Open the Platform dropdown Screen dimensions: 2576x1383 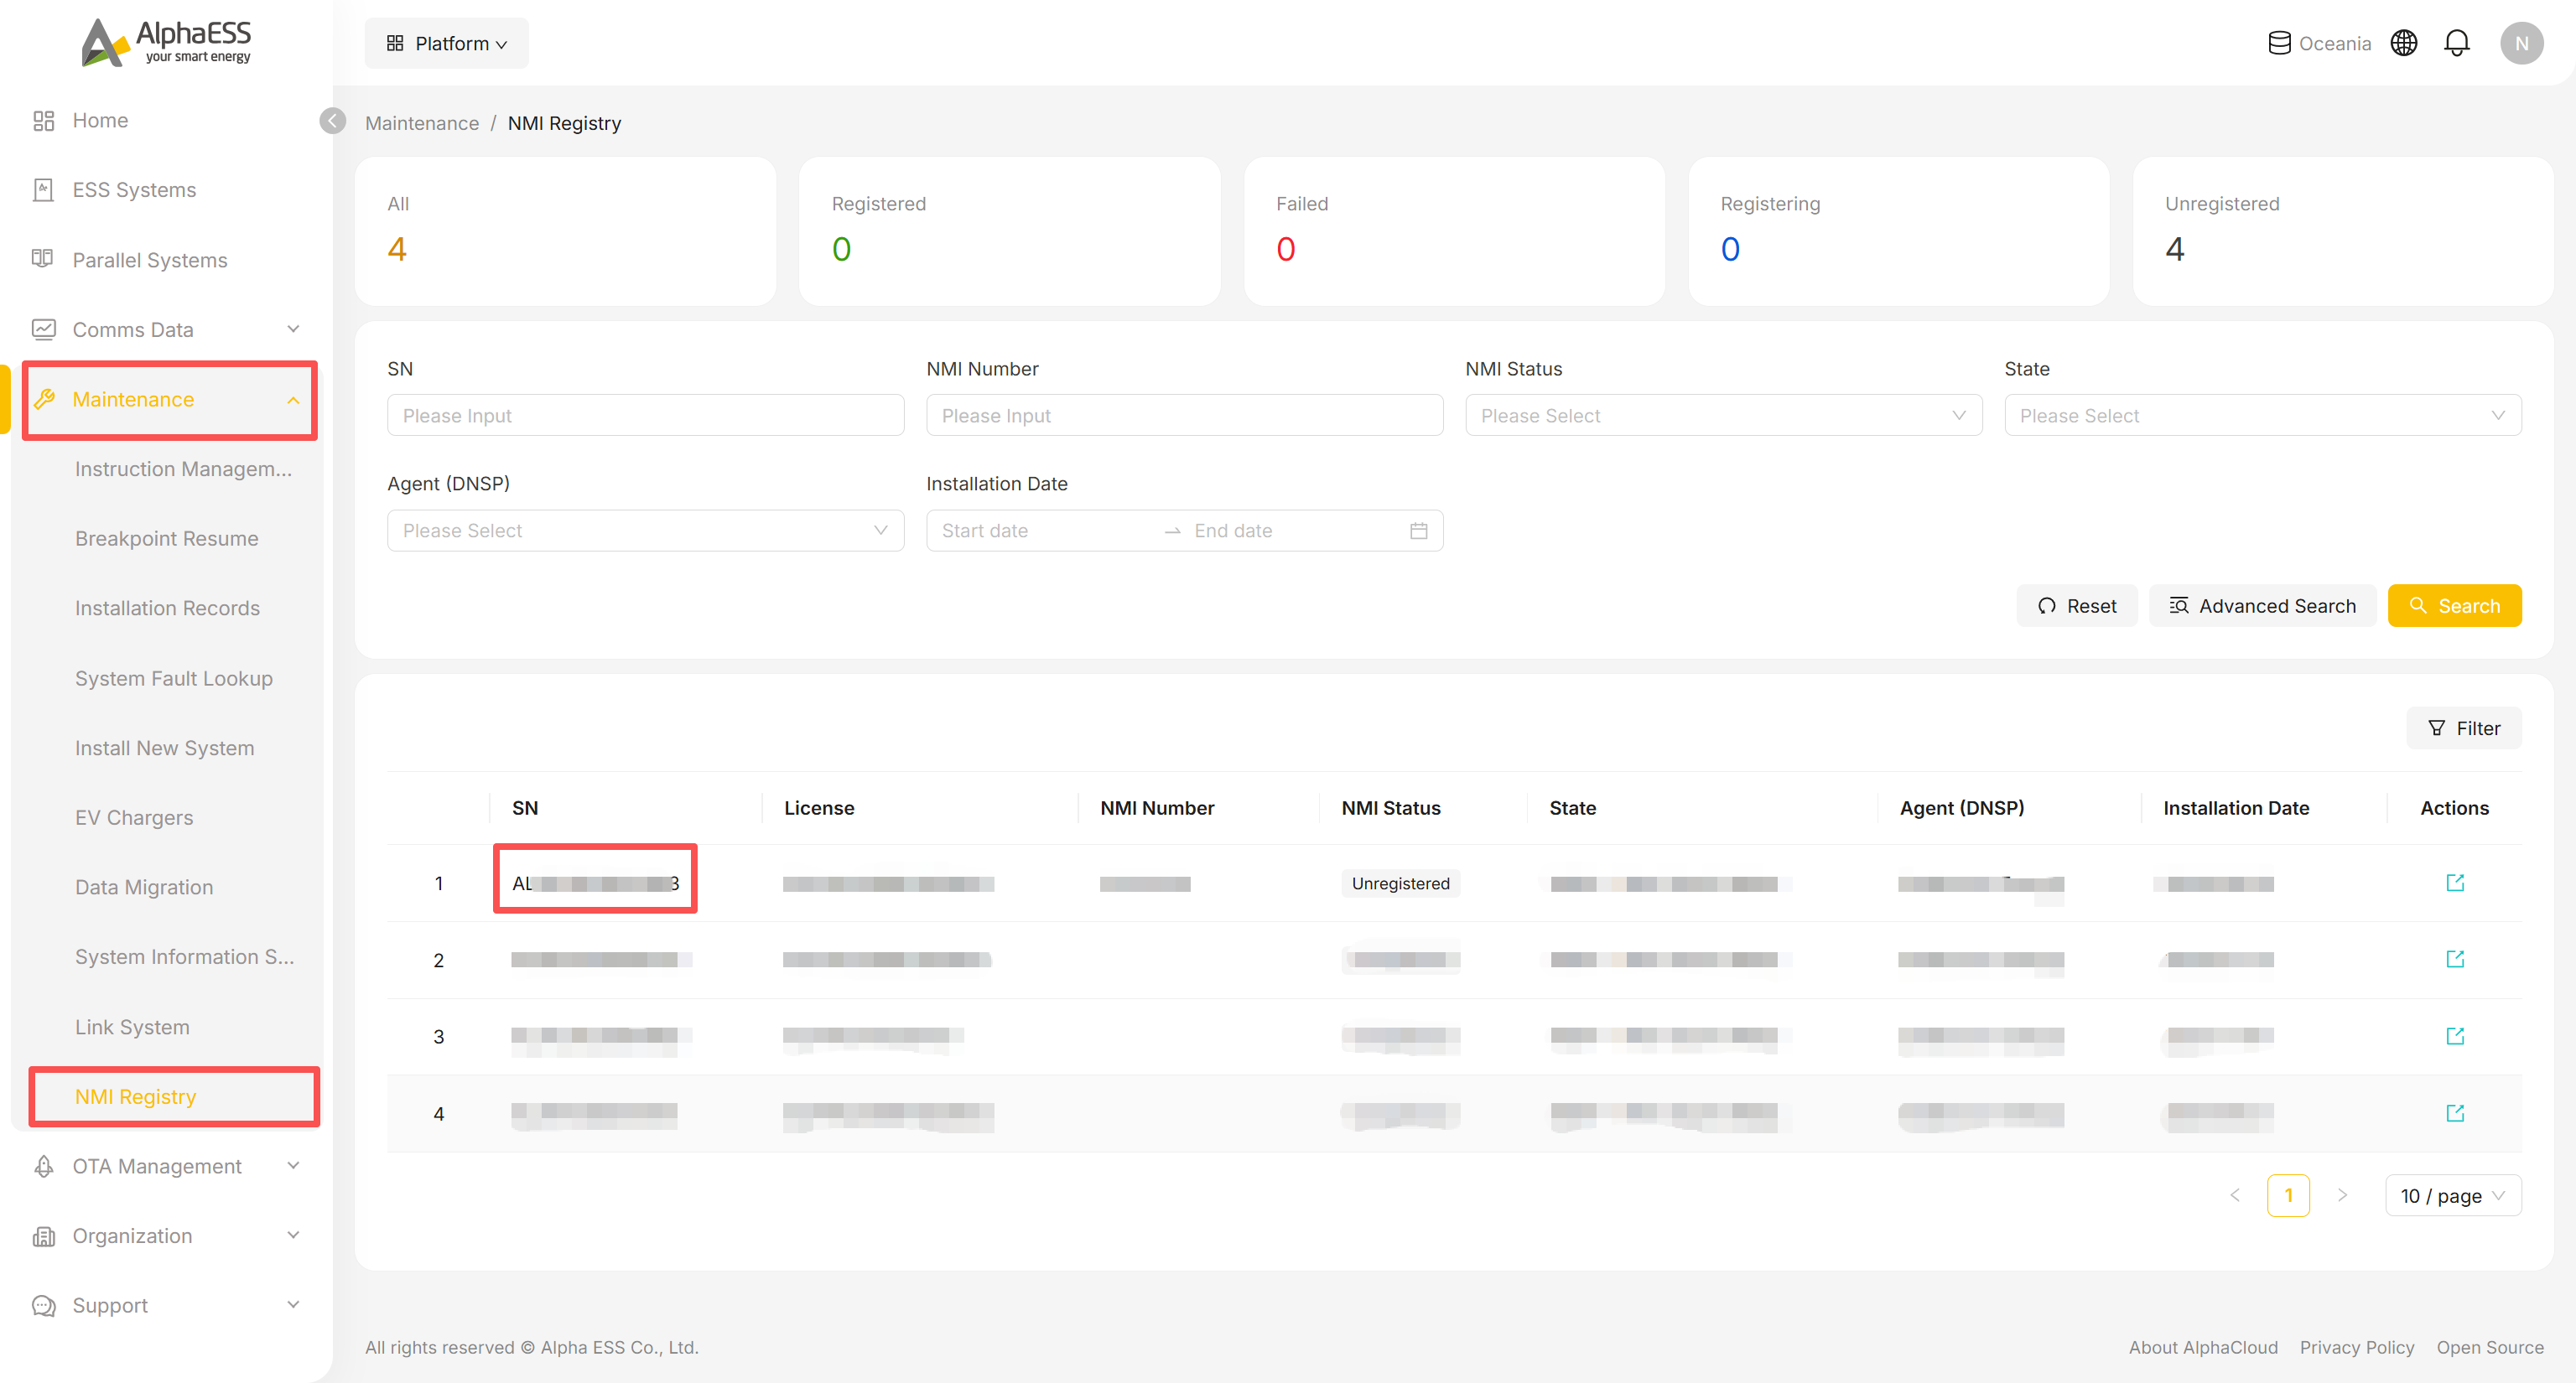tap(446, 43)
